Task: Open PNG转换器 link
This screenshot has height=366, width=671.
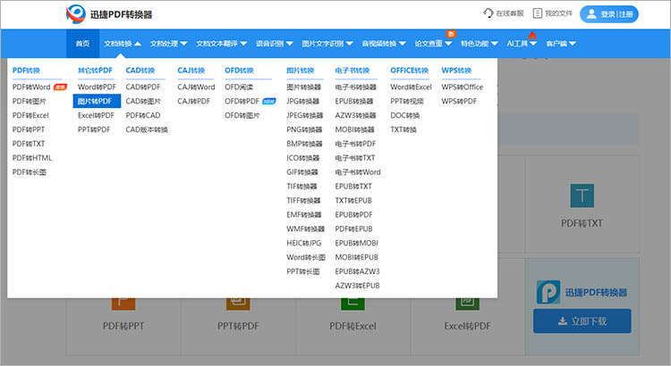Action: pyautogui.click(x=304, y=129)
